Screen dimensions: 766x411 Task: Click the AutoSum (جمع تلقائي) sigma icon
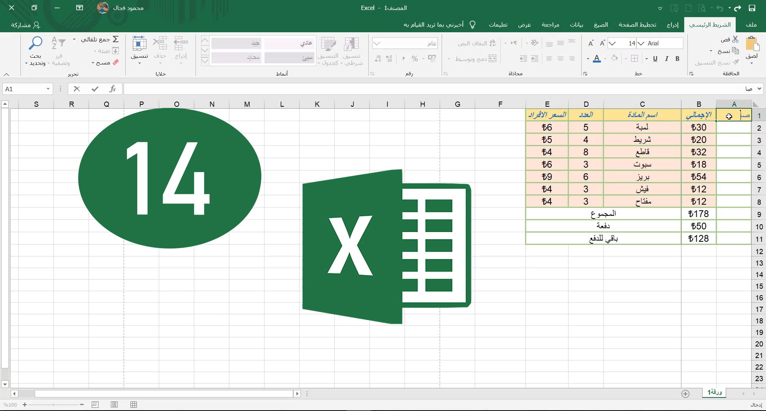click(x=116, y=39)
